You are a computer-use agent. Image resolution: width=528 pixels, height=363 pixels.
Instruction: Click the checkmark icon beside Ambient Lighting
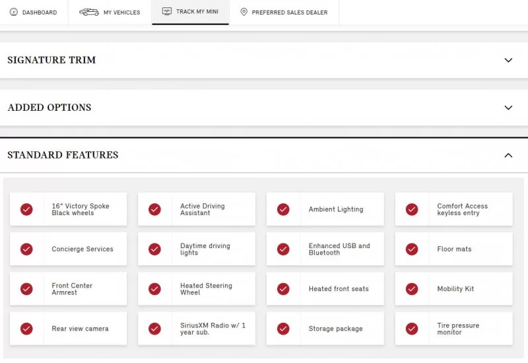click(x=283, y=209)
